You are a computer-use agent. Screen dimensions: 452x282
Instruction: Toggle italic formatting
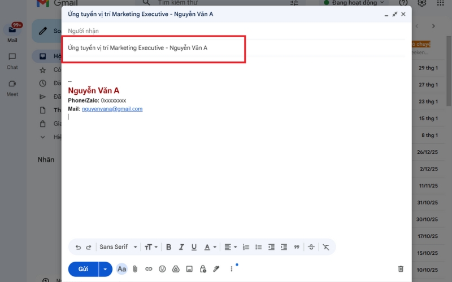(x=181, y=247)
